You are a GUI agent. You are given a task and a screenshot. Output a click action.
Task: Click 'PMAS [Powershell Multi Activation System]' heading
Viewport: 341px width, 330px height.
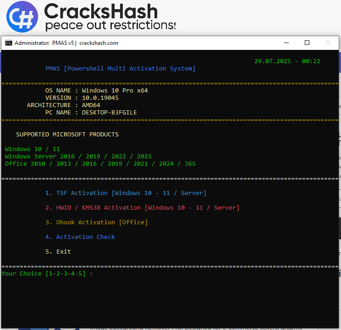click(120, 69)
